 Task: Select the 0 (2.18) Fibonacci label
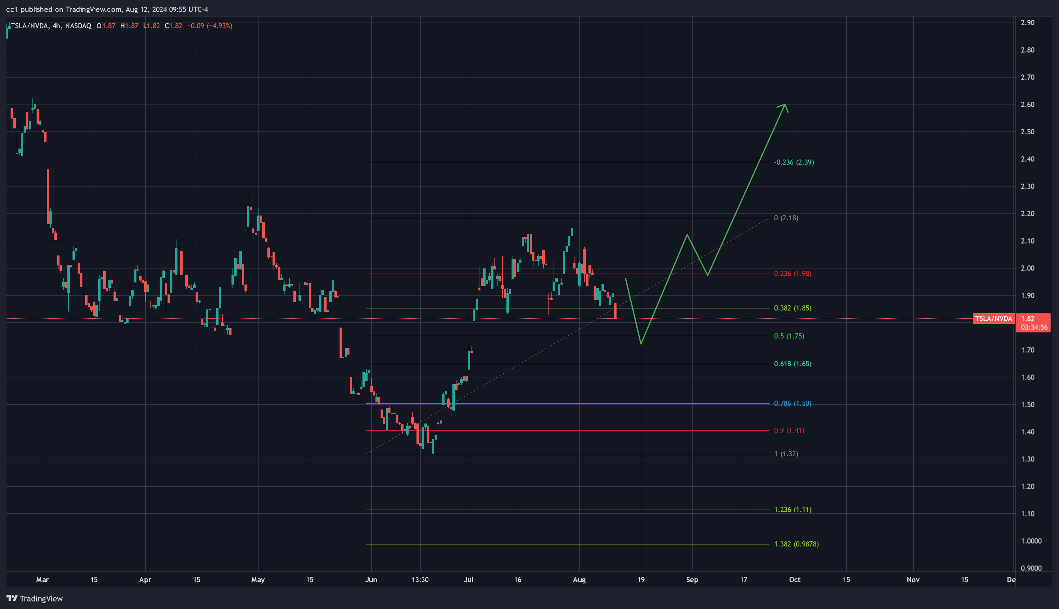(786, 218)
